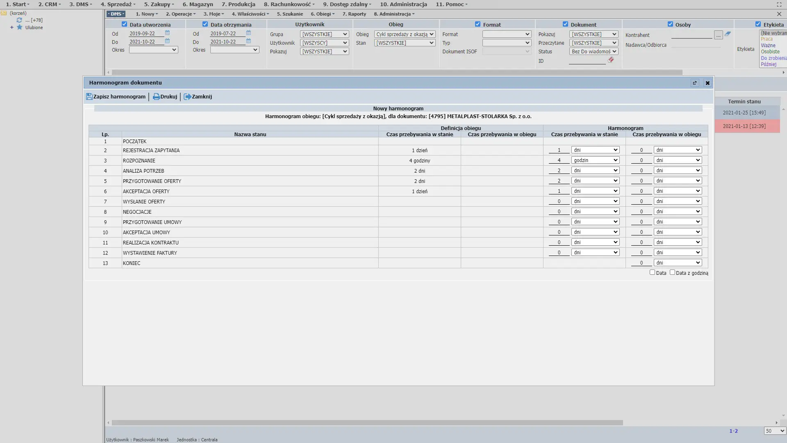
Task: Open the ROZPOZNANIE godzin unit dropdown
Action: (x=595, y=160)
